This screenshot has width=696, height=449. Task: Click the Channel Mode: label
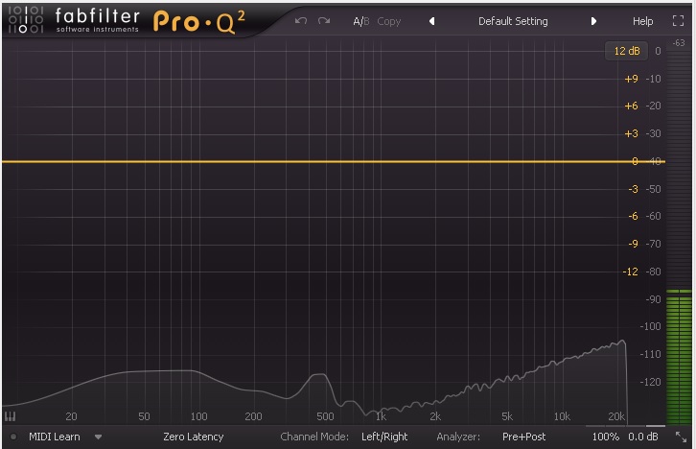point(314,437)
